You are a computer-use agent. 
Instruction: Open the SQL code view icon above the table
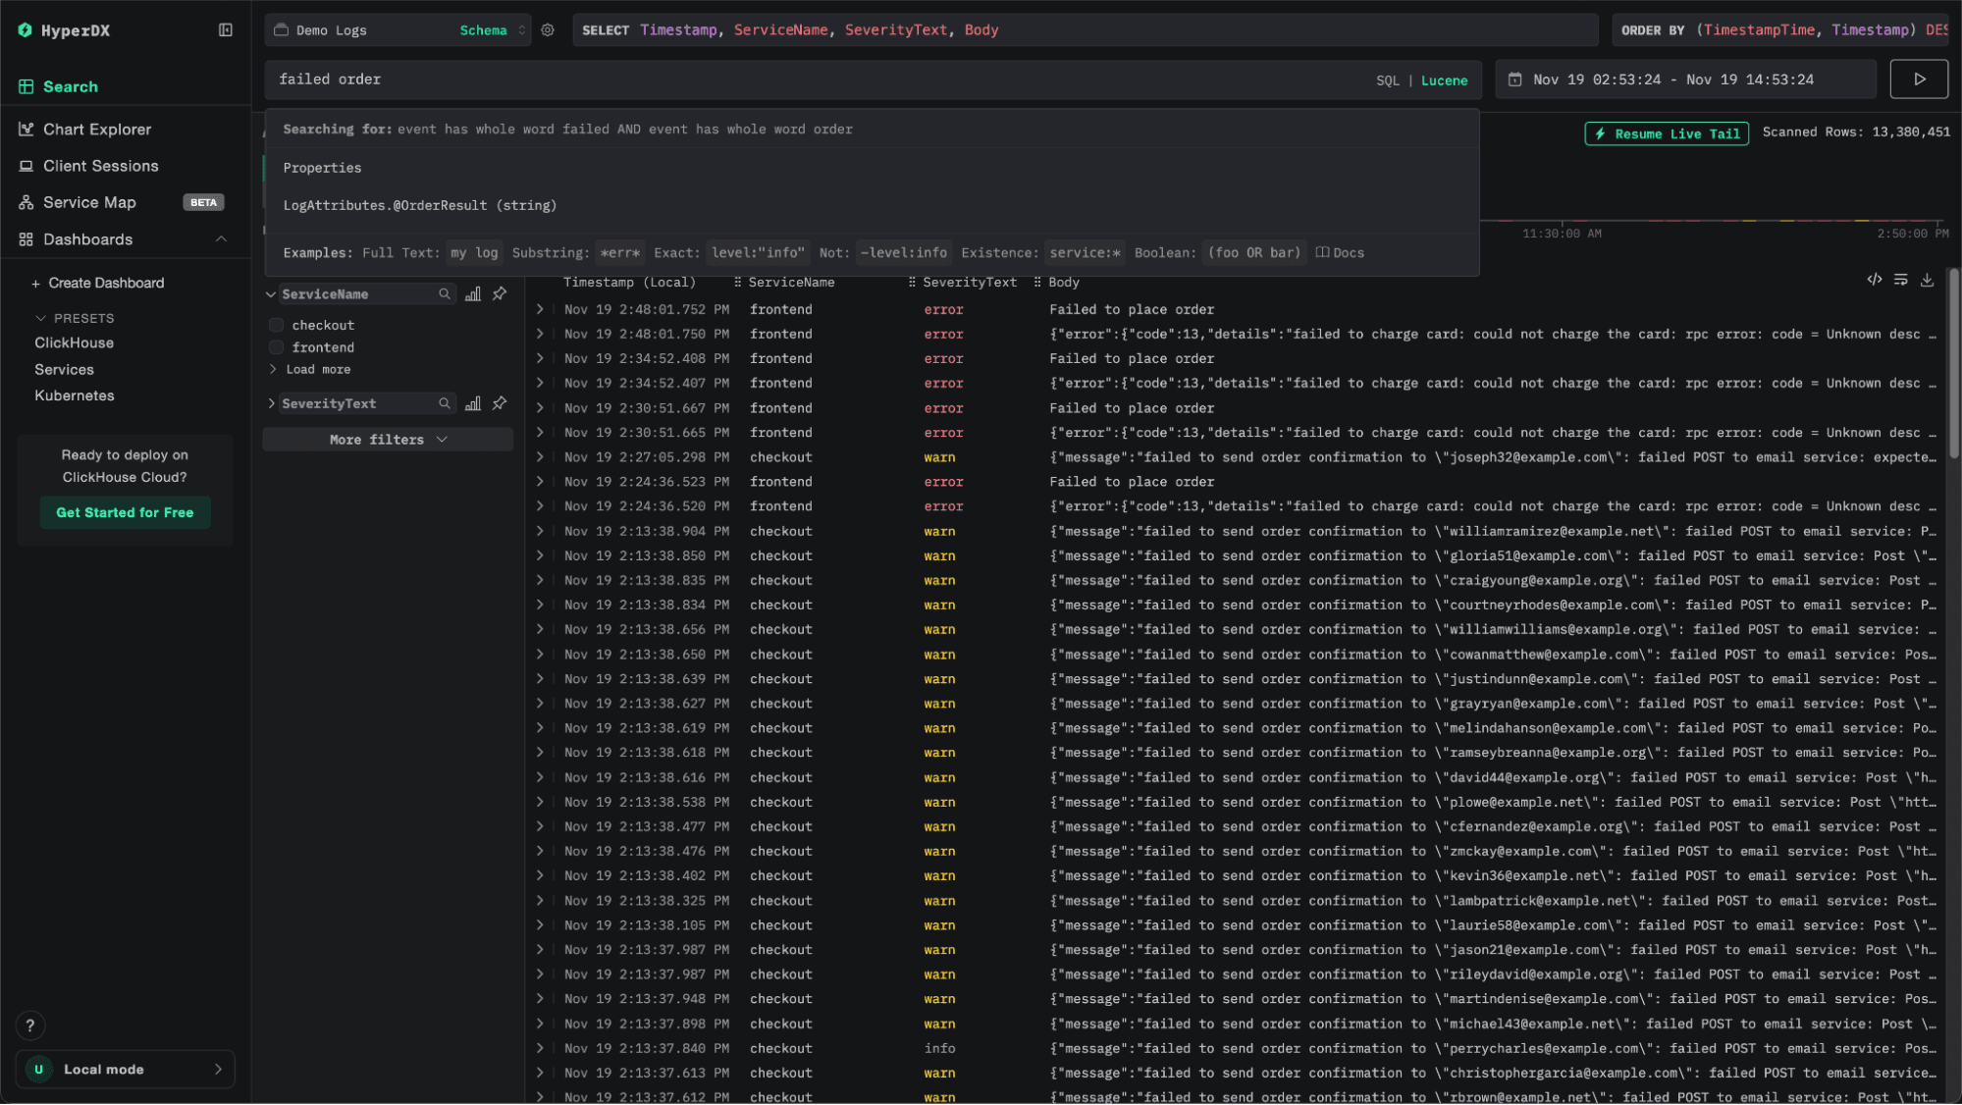tap(1874, 281)
